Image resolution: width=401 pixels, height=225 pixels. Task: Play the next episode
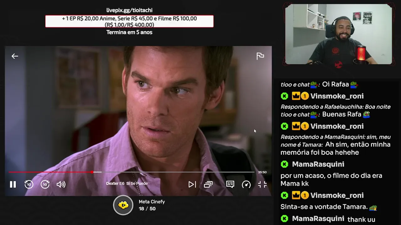[192, 184]
